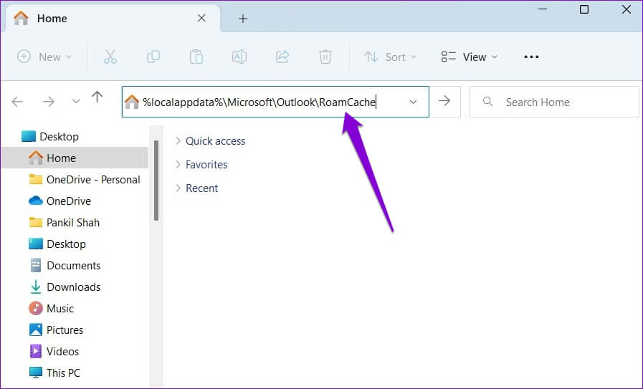Open the See more ellipsis menu
The width and height of the screenshot is (643, 389).
531,57
